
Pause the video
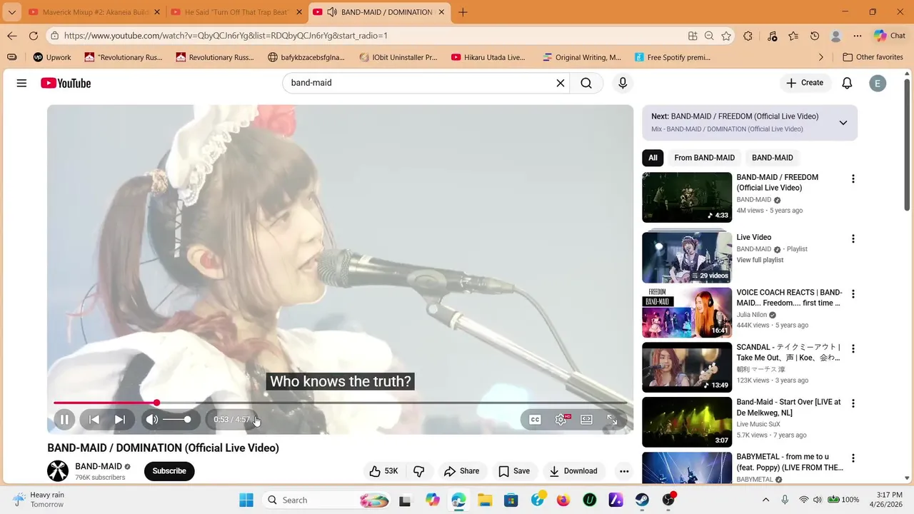pos(64,420)
